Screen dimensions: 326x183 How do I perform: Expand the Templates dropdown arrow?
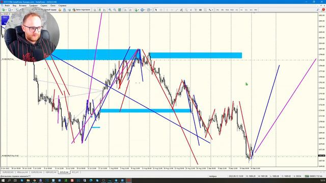[151, 10]
